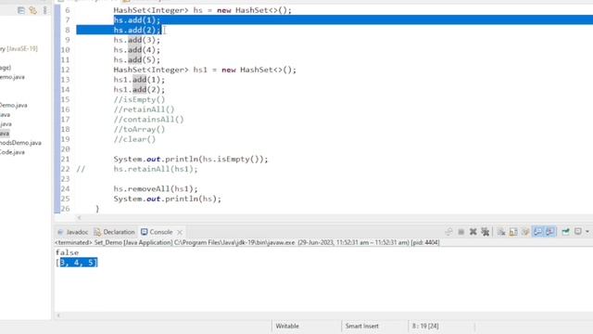Select the highlighted 'ava' file in explorer
The width and height of the screenshot is (593, 334).
tap(5, 134)
